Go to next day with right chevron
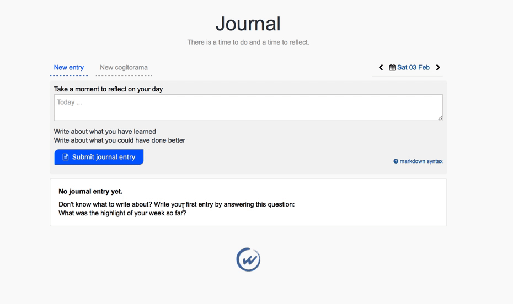This screenshot has height=304, width=513. 438,68
